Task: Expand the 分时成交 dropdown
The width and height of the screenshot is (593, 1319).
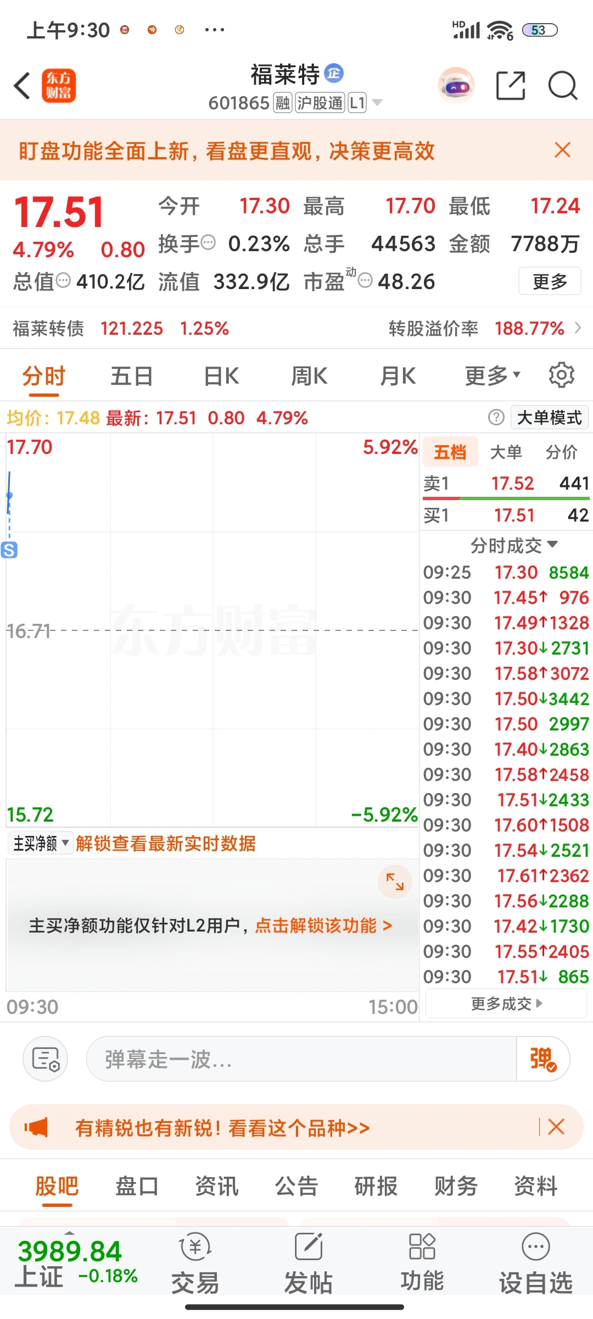Action: [x=514, y=545]
